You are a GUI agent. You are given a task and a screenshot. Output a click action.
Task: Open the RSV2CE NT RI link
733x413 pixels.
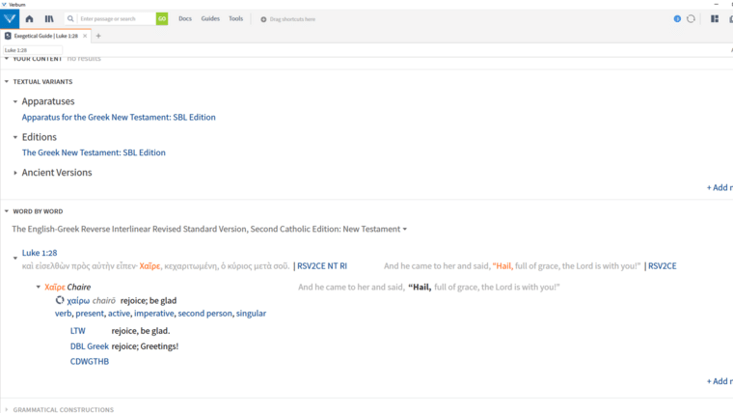pos(322,266)
